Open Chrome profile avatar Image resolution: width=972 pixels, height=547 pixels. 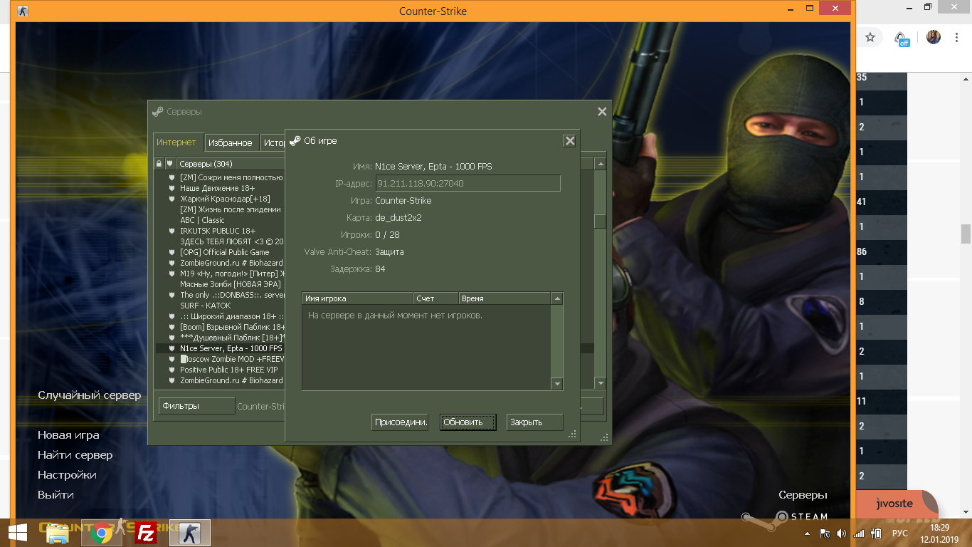point(934,37)
